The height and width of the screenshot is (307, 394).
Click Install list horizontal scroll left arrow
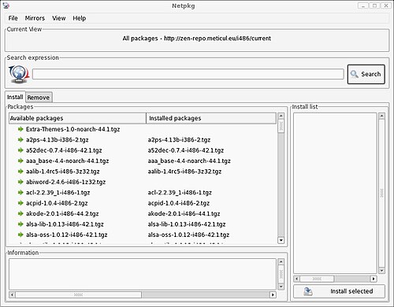point(296,279)
